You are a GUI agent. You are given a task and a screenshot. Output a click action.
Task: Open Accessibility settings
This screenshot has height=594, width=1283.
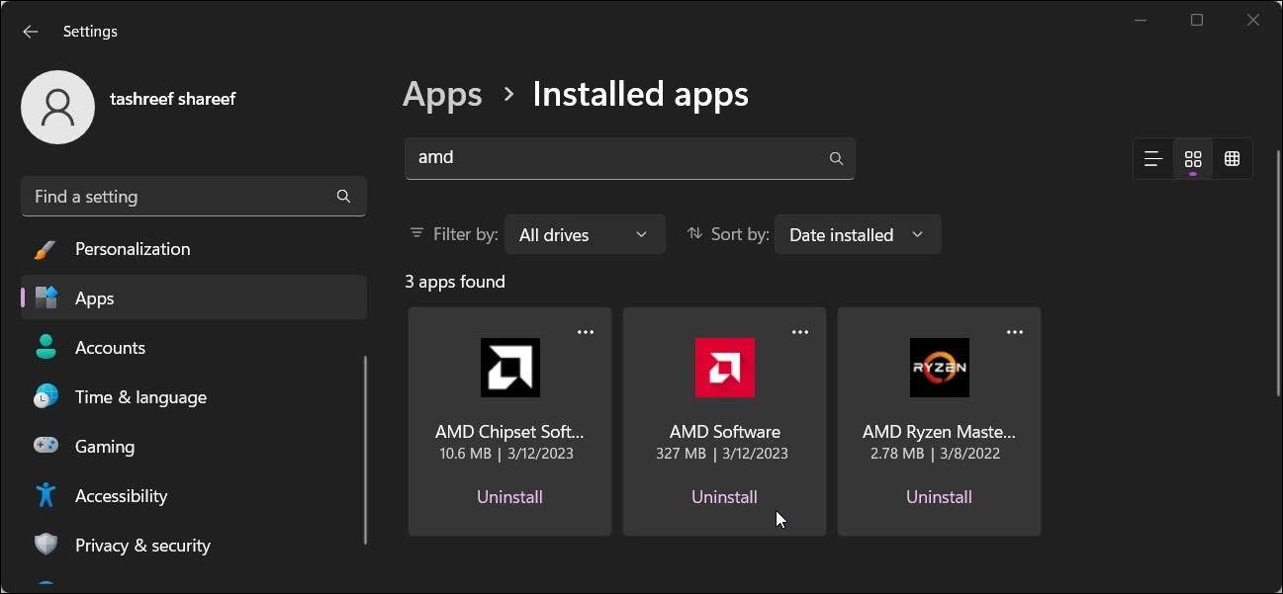194,496
